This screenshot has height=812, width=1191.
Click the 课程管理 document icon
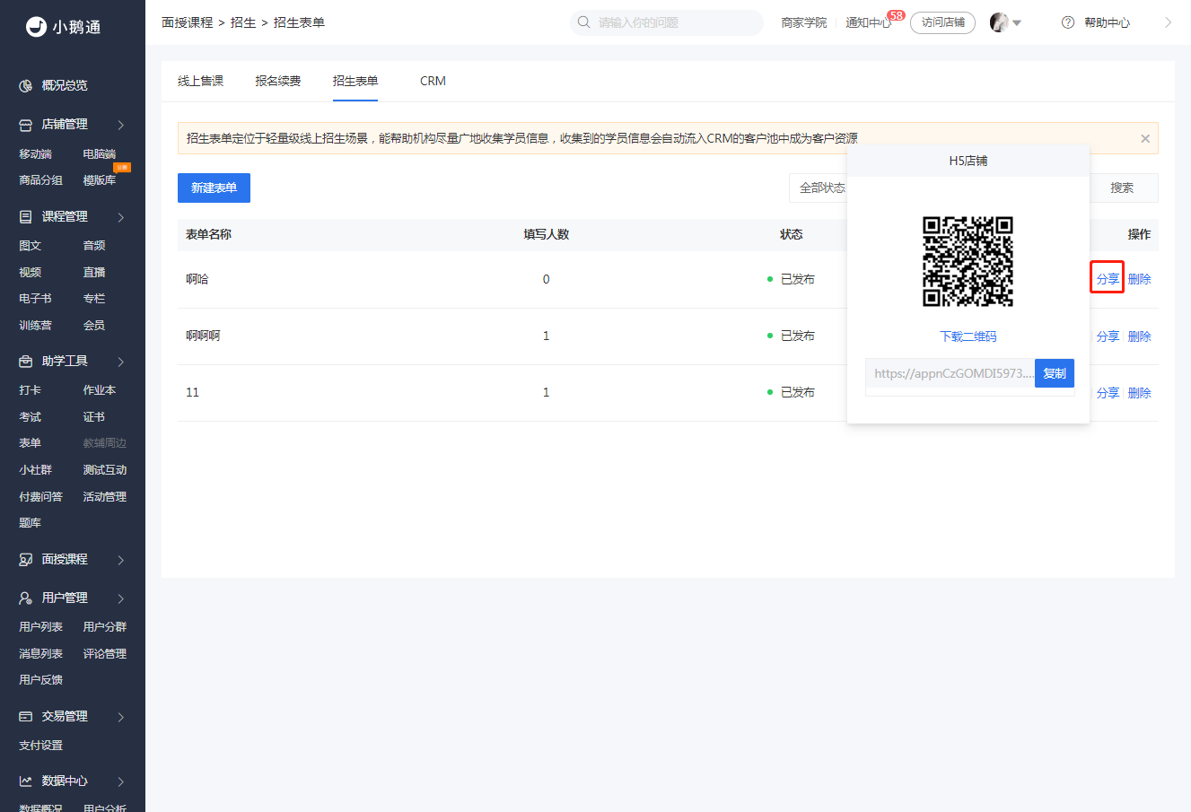tap(26, 217)
